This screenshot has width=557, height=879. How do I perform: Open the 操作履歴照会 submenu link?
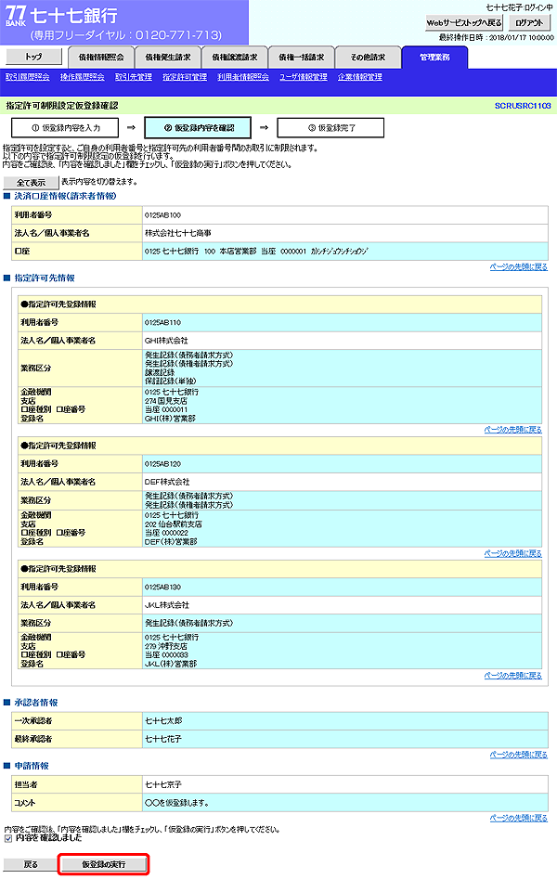tap(81, 77)
